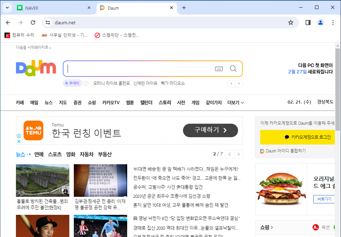The height and width of the screenshot is (237, 341).
Task: Click 바로가기 button on burger ad
Action: [x=324, y=199]
